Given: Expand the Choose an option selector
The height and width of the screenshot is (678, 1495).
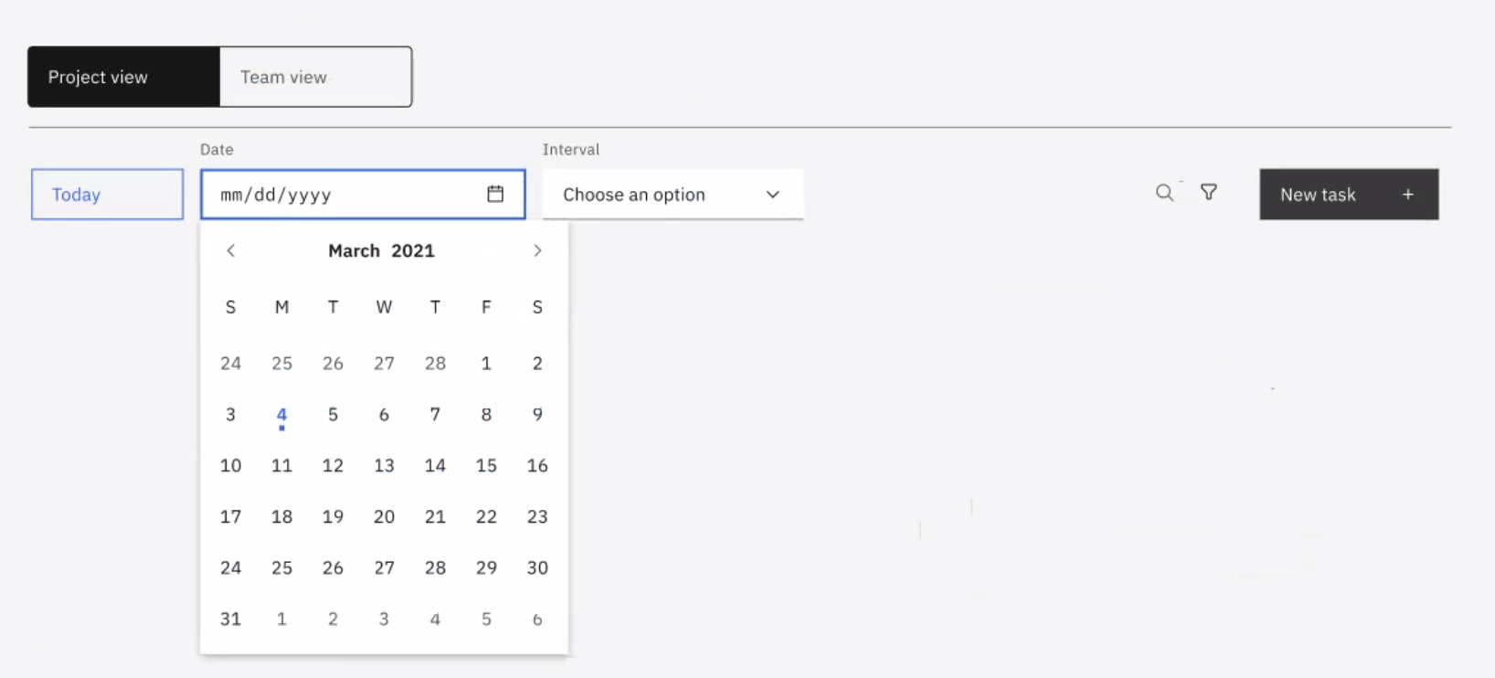Looking at the screenshot, I should point(673,195).
